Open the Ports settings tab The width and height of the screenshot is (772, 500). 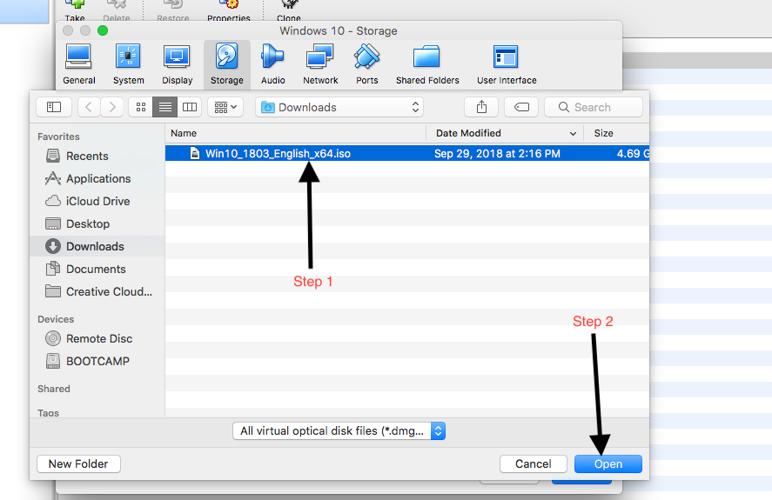click(366, 64)
